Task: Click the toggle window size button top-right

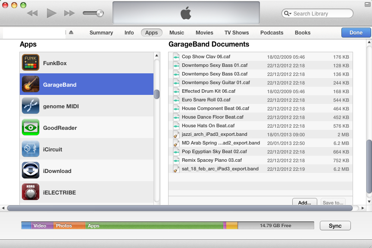Action: pyautogui.click(x=368, y=4)
